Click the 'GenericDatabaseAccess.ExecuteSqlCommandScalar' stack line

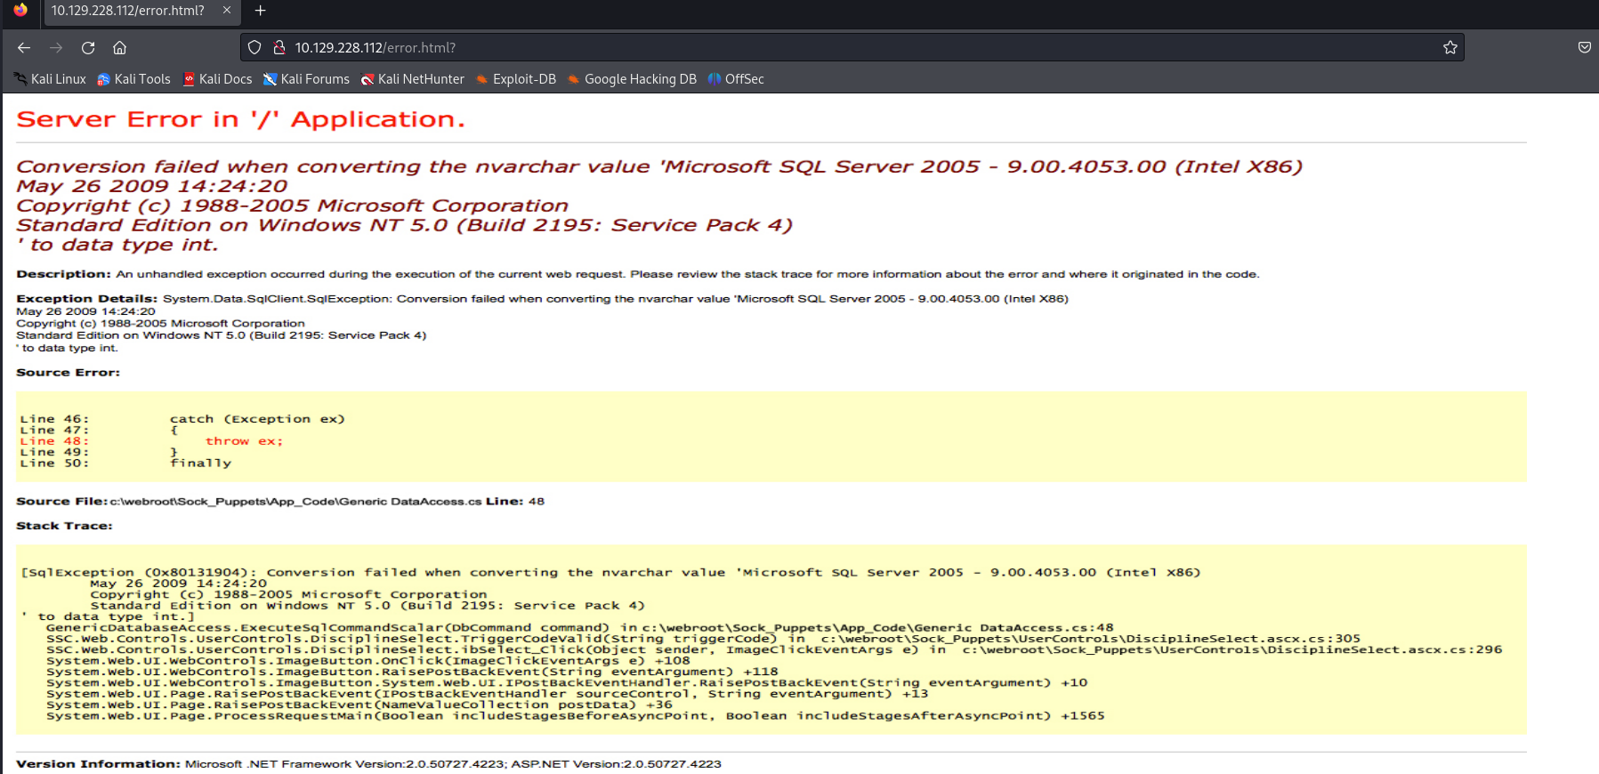[579, 628]
